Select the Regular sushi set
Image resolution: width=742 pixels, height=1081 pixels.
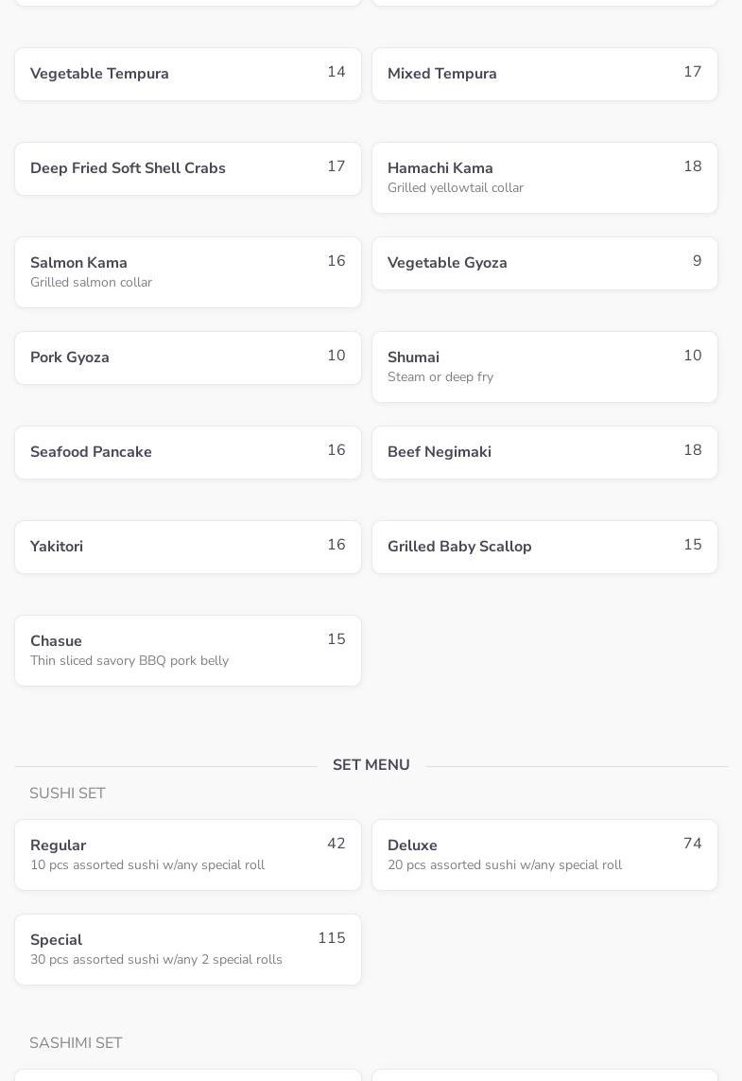[x=187, y=855]
